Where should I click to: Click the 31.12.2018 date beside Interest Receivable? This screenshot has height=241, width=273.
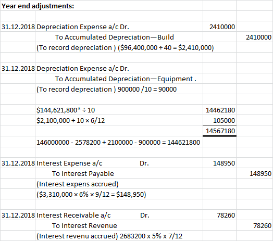pos(18,215)
